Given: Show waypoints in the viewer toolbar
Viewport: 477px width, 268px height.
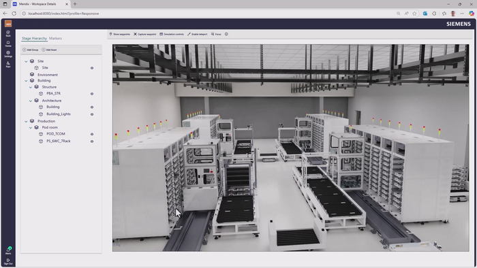Looking at the screenshot, I should (119, 34).
